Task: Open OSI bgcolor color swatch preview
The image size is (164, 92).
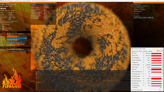Action: pyautogui.click(x=153, y=18)
